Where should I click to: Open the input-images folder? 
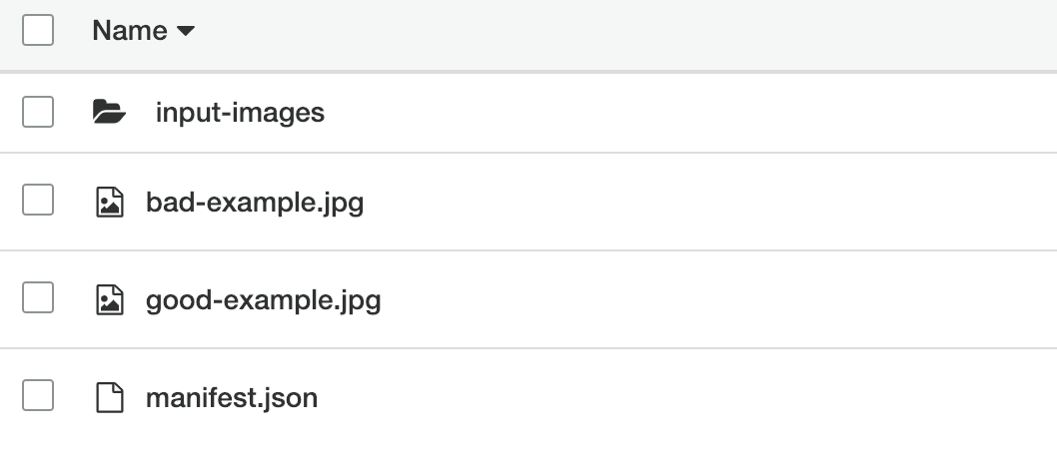[x=240, y=113]
